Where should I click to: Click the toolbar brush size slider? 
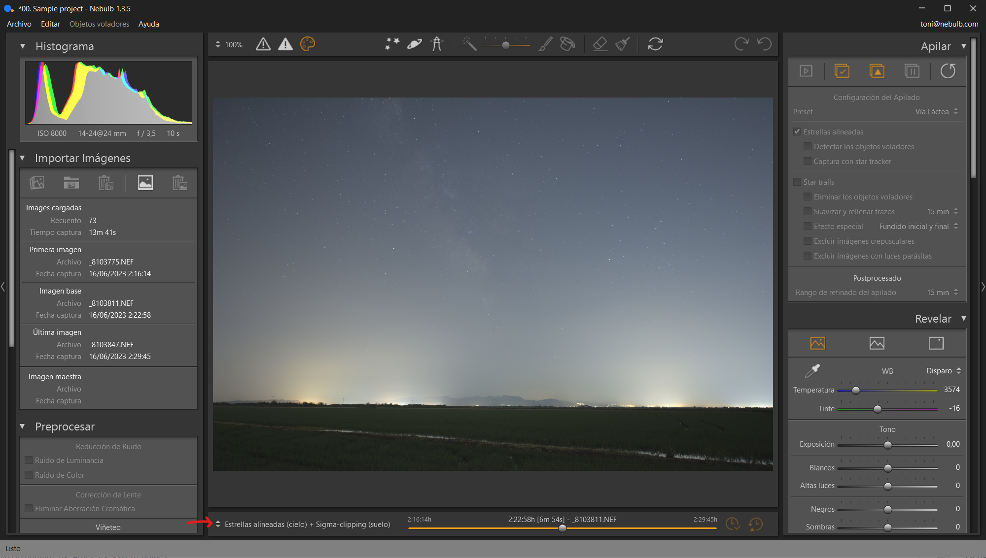tap(506, 45)
